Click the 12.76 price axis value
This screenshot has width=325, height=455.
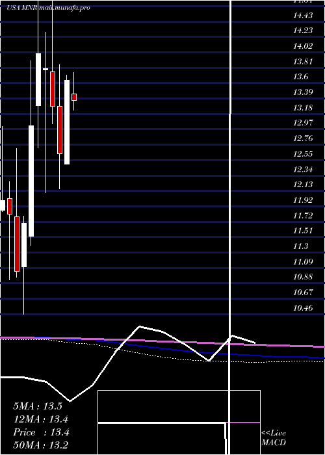pyautogui.click(x=303, y=138)
